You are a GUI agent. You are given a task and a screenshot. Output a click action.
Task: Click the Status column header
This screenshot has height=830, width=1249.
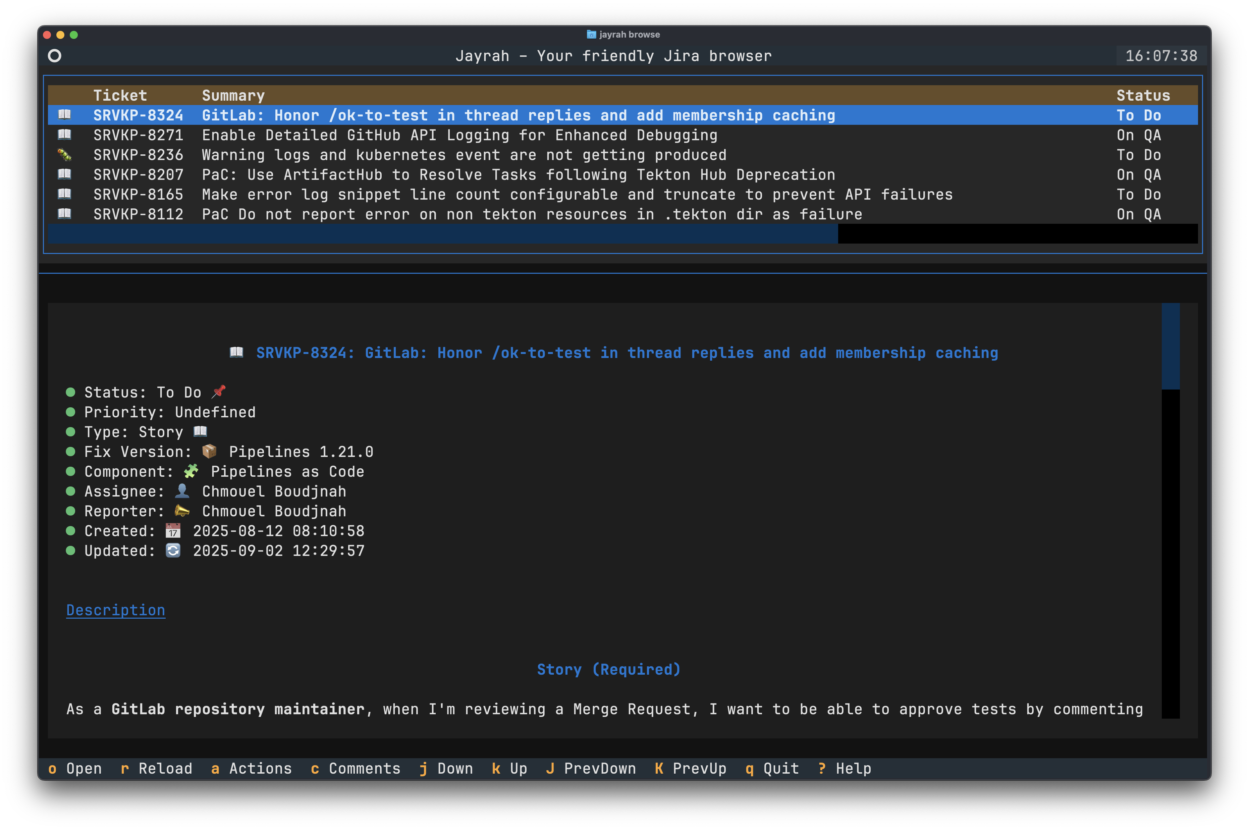(x=1143, y=95)
